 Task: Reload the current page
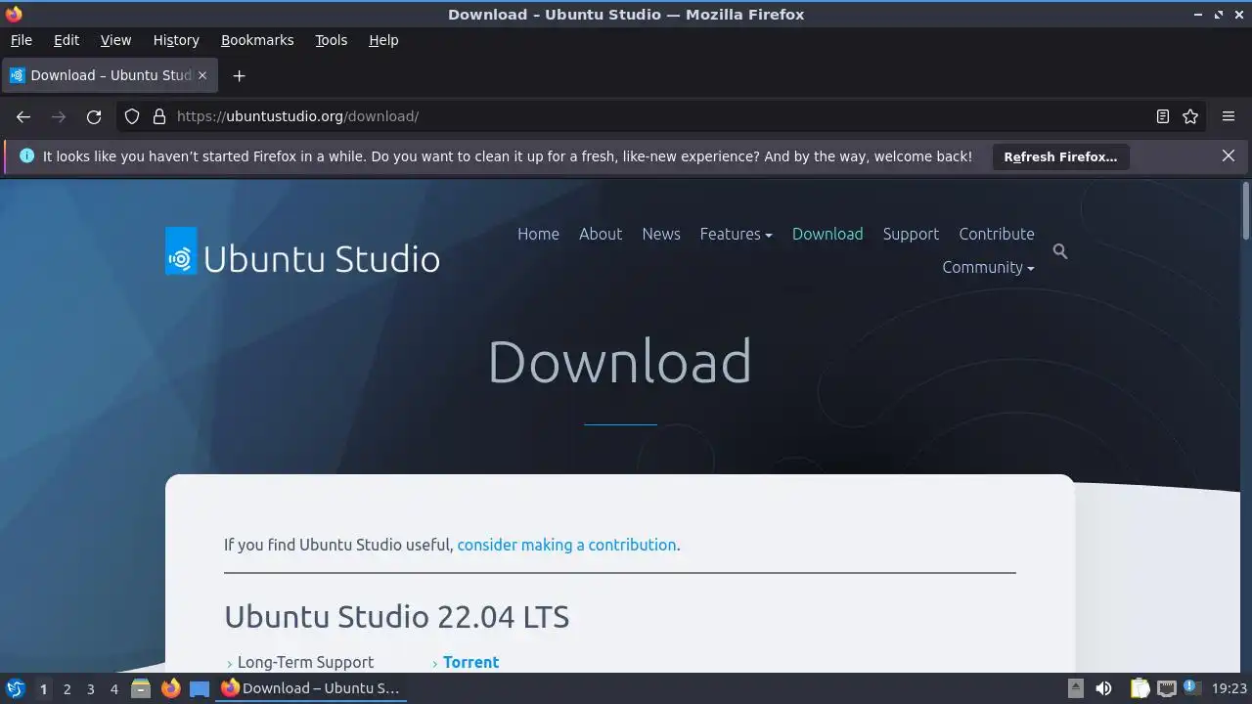point(94,116)
